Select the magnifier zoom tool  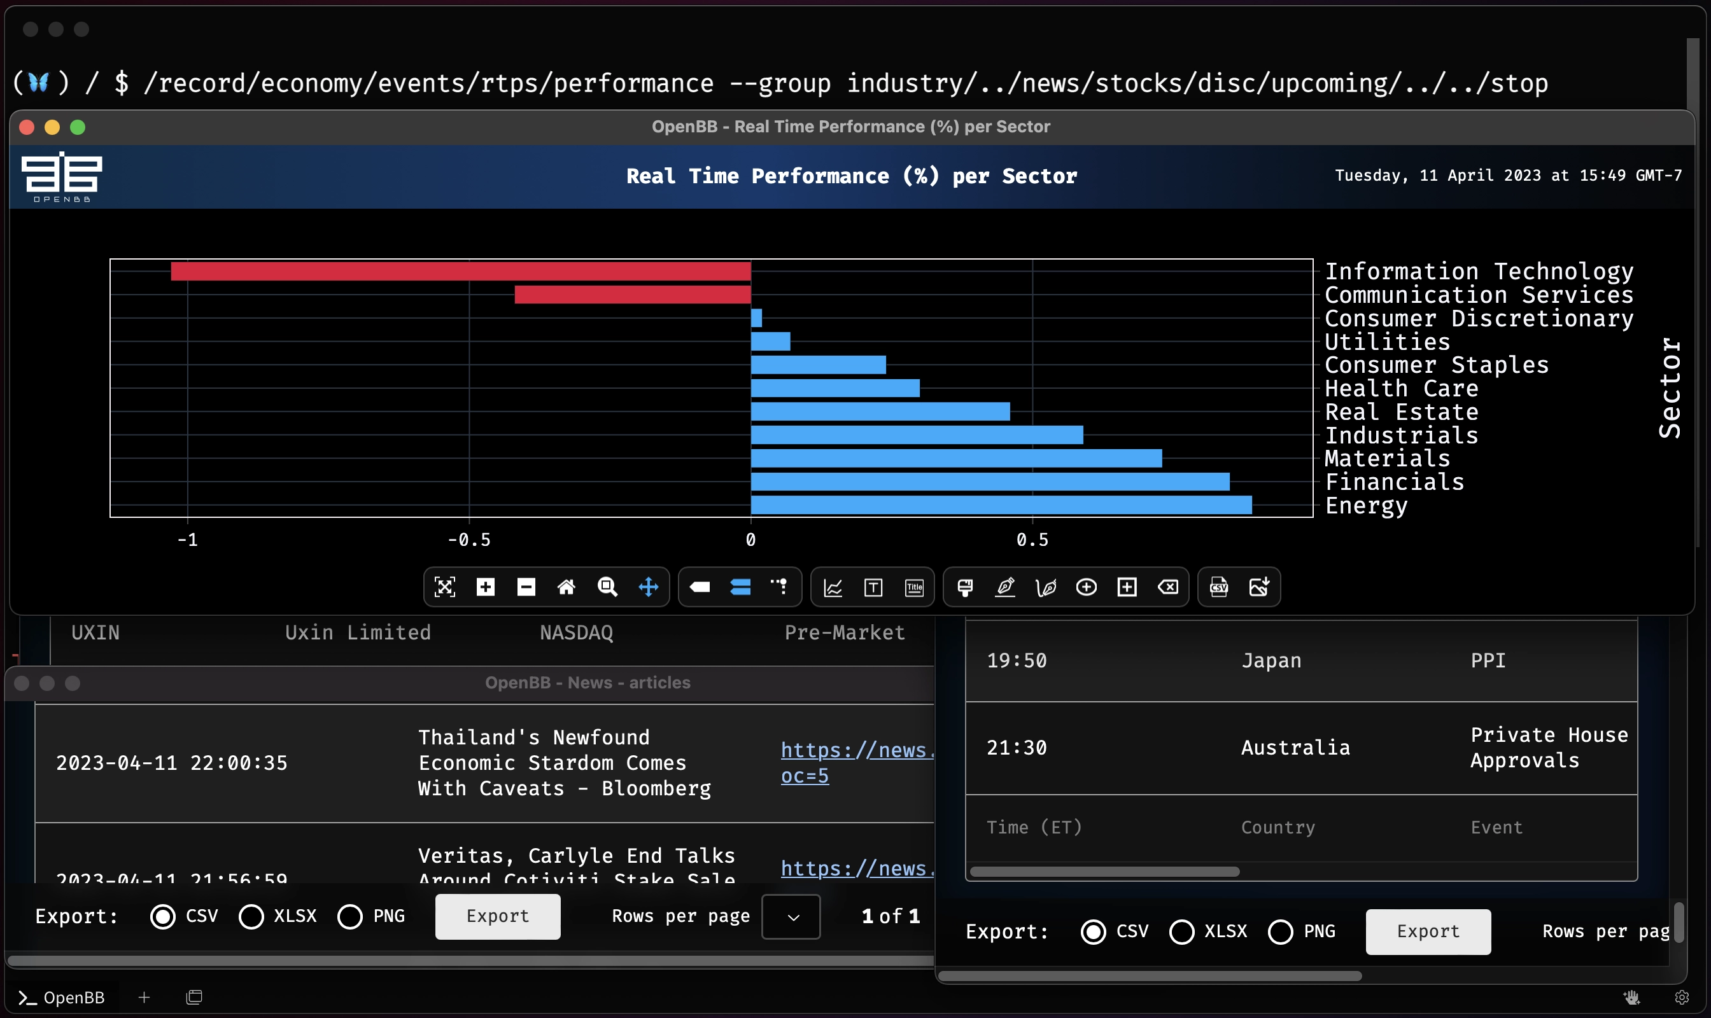(x=607, y=587)
